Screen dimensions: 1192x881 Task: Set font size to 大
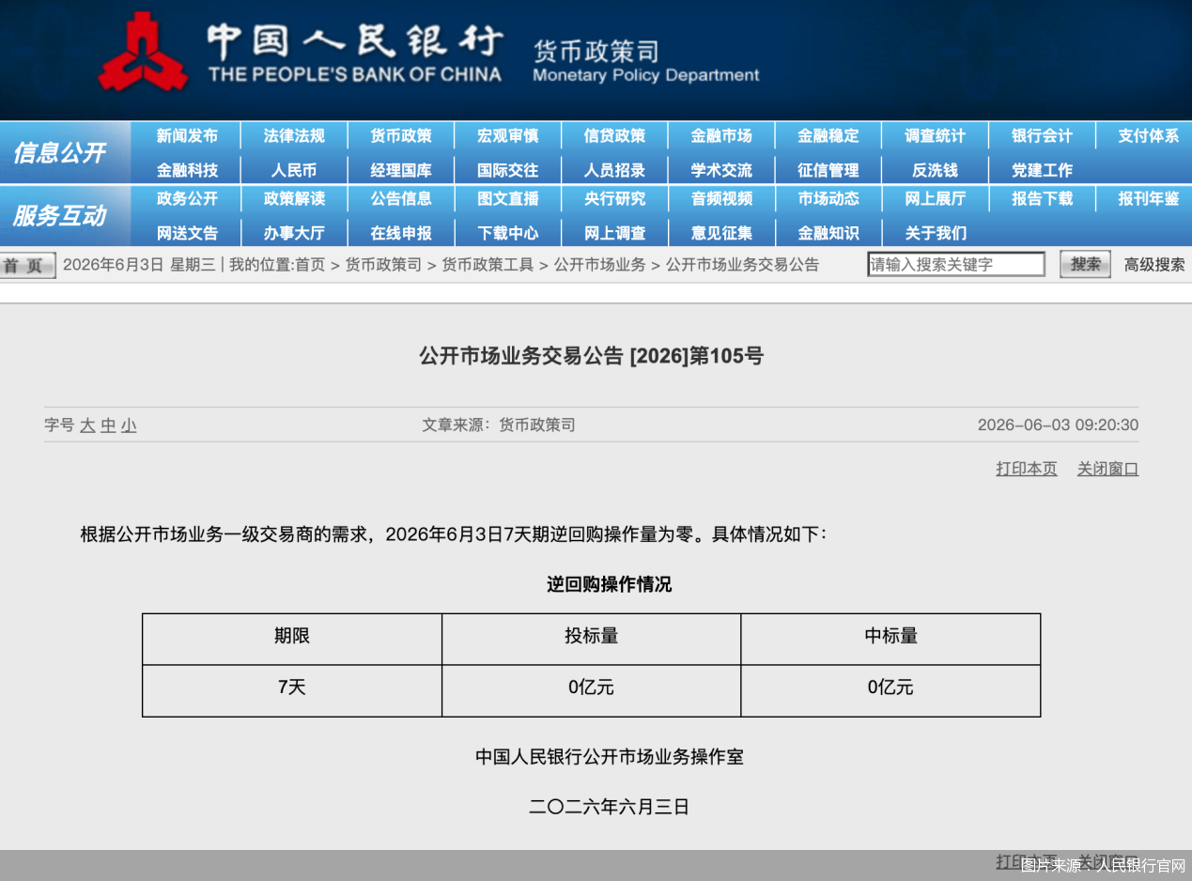[x=87, y=425]
